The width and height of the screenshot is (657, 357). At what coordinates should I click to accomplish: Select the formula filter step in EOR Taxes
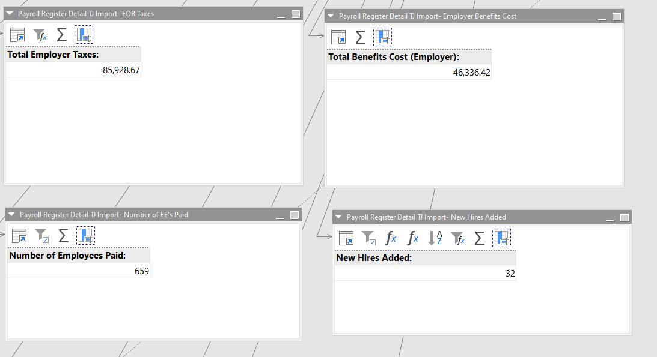pos(40,35)
